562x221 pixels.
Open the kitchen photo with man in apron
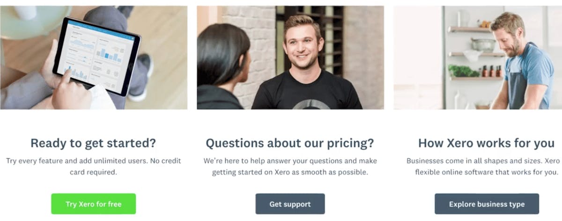(478, 57)
